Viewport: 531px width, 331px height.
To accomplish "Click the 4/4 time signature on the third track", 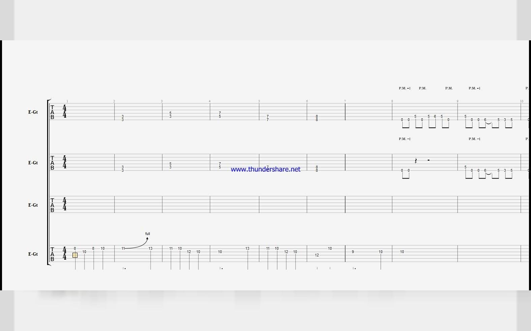I will (64, 204).
